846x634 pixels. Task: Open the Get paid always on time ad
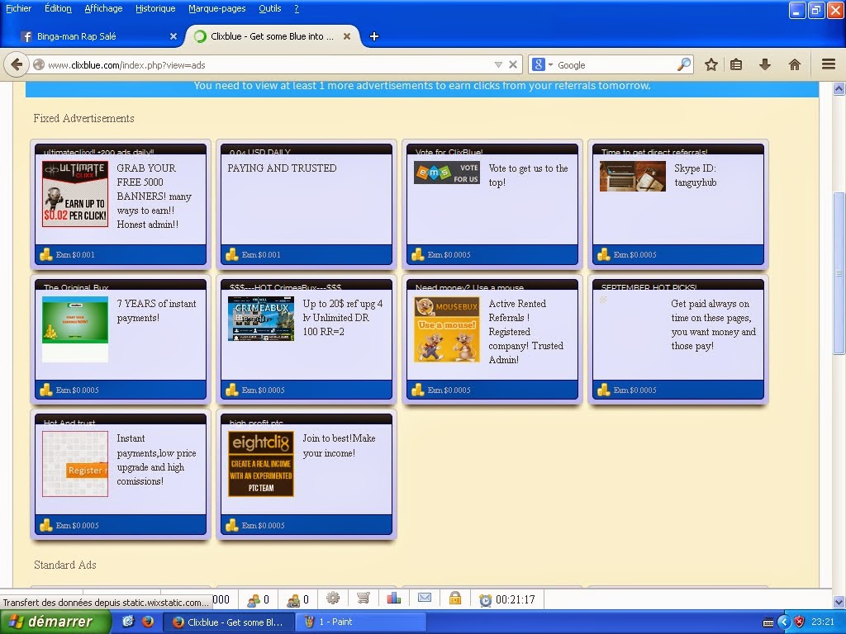pyautogui.click(x=713, y=324)
